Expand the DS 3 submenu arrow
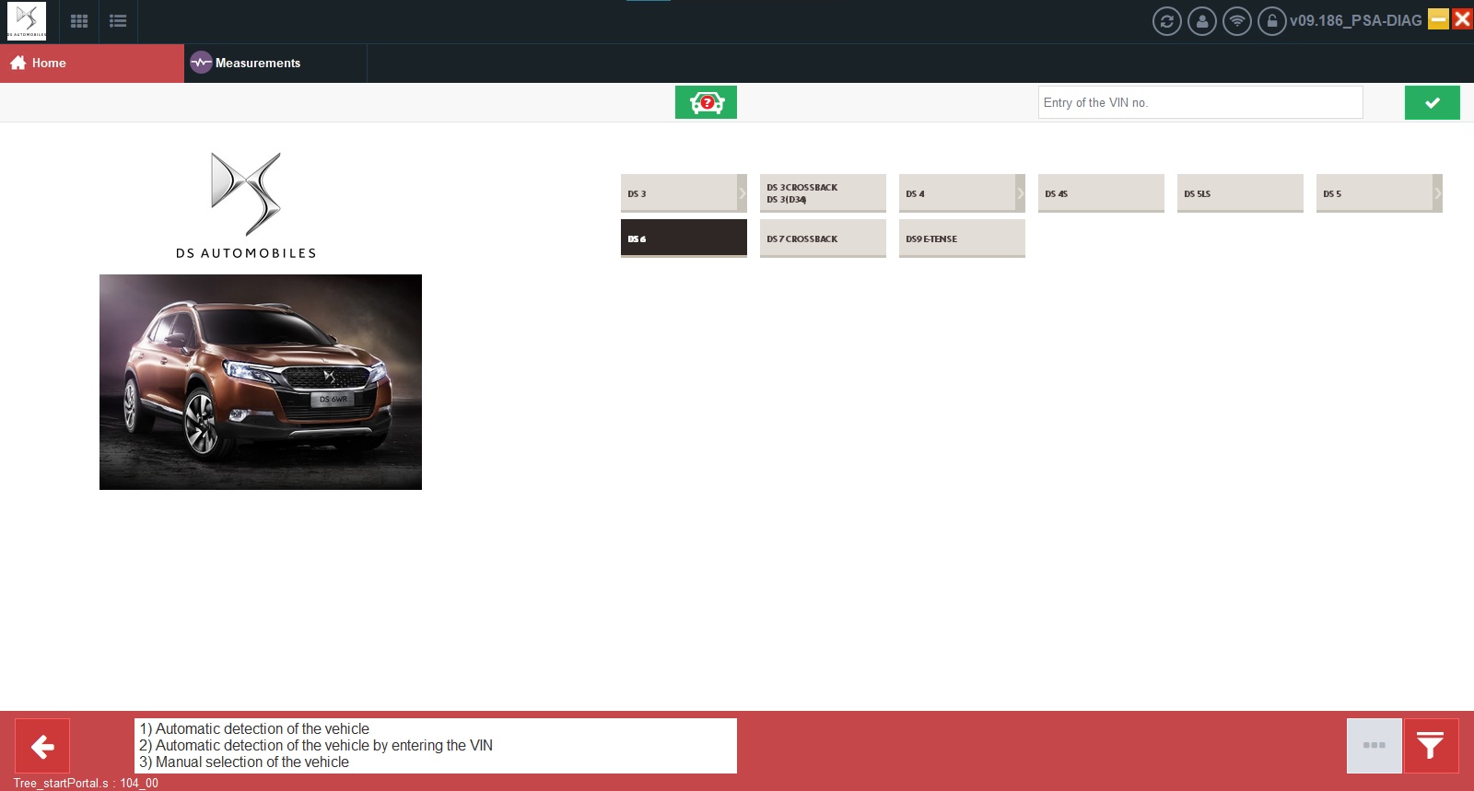This screenshot has width=1474, height=791. tap(742, 193)
